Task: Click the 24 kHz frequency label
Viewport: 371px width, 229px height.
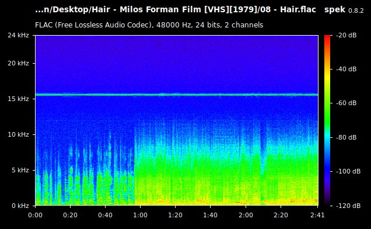Action: (18, 35)
